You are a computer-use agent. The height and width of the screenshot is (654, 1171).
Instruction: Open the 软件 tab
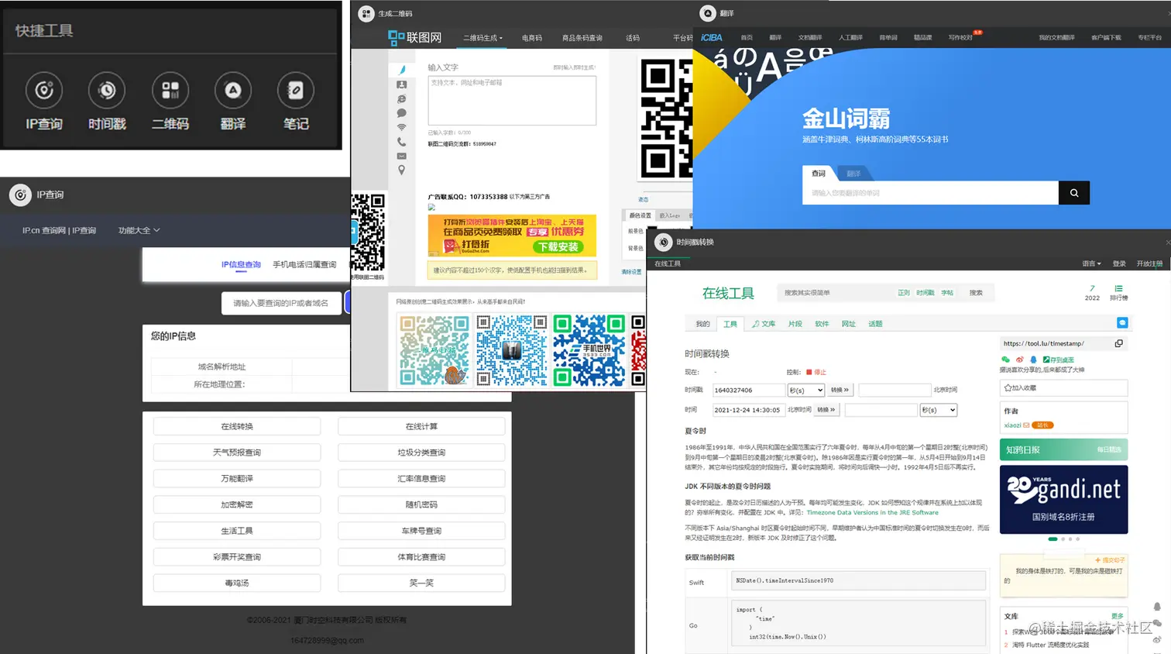point(822,324)
